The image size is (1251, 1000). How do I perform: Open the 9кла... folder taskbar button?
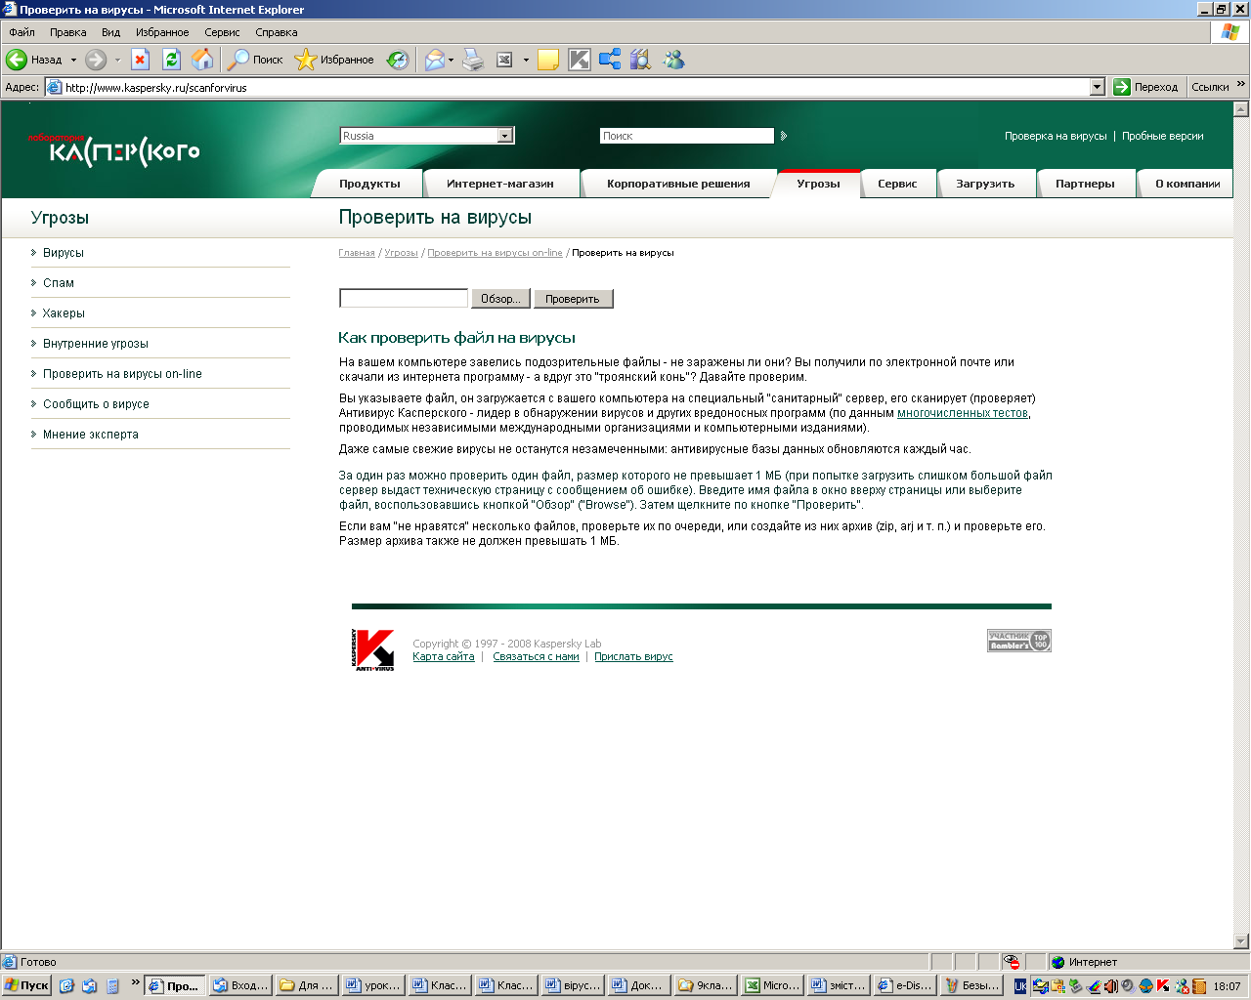[706, 985]
